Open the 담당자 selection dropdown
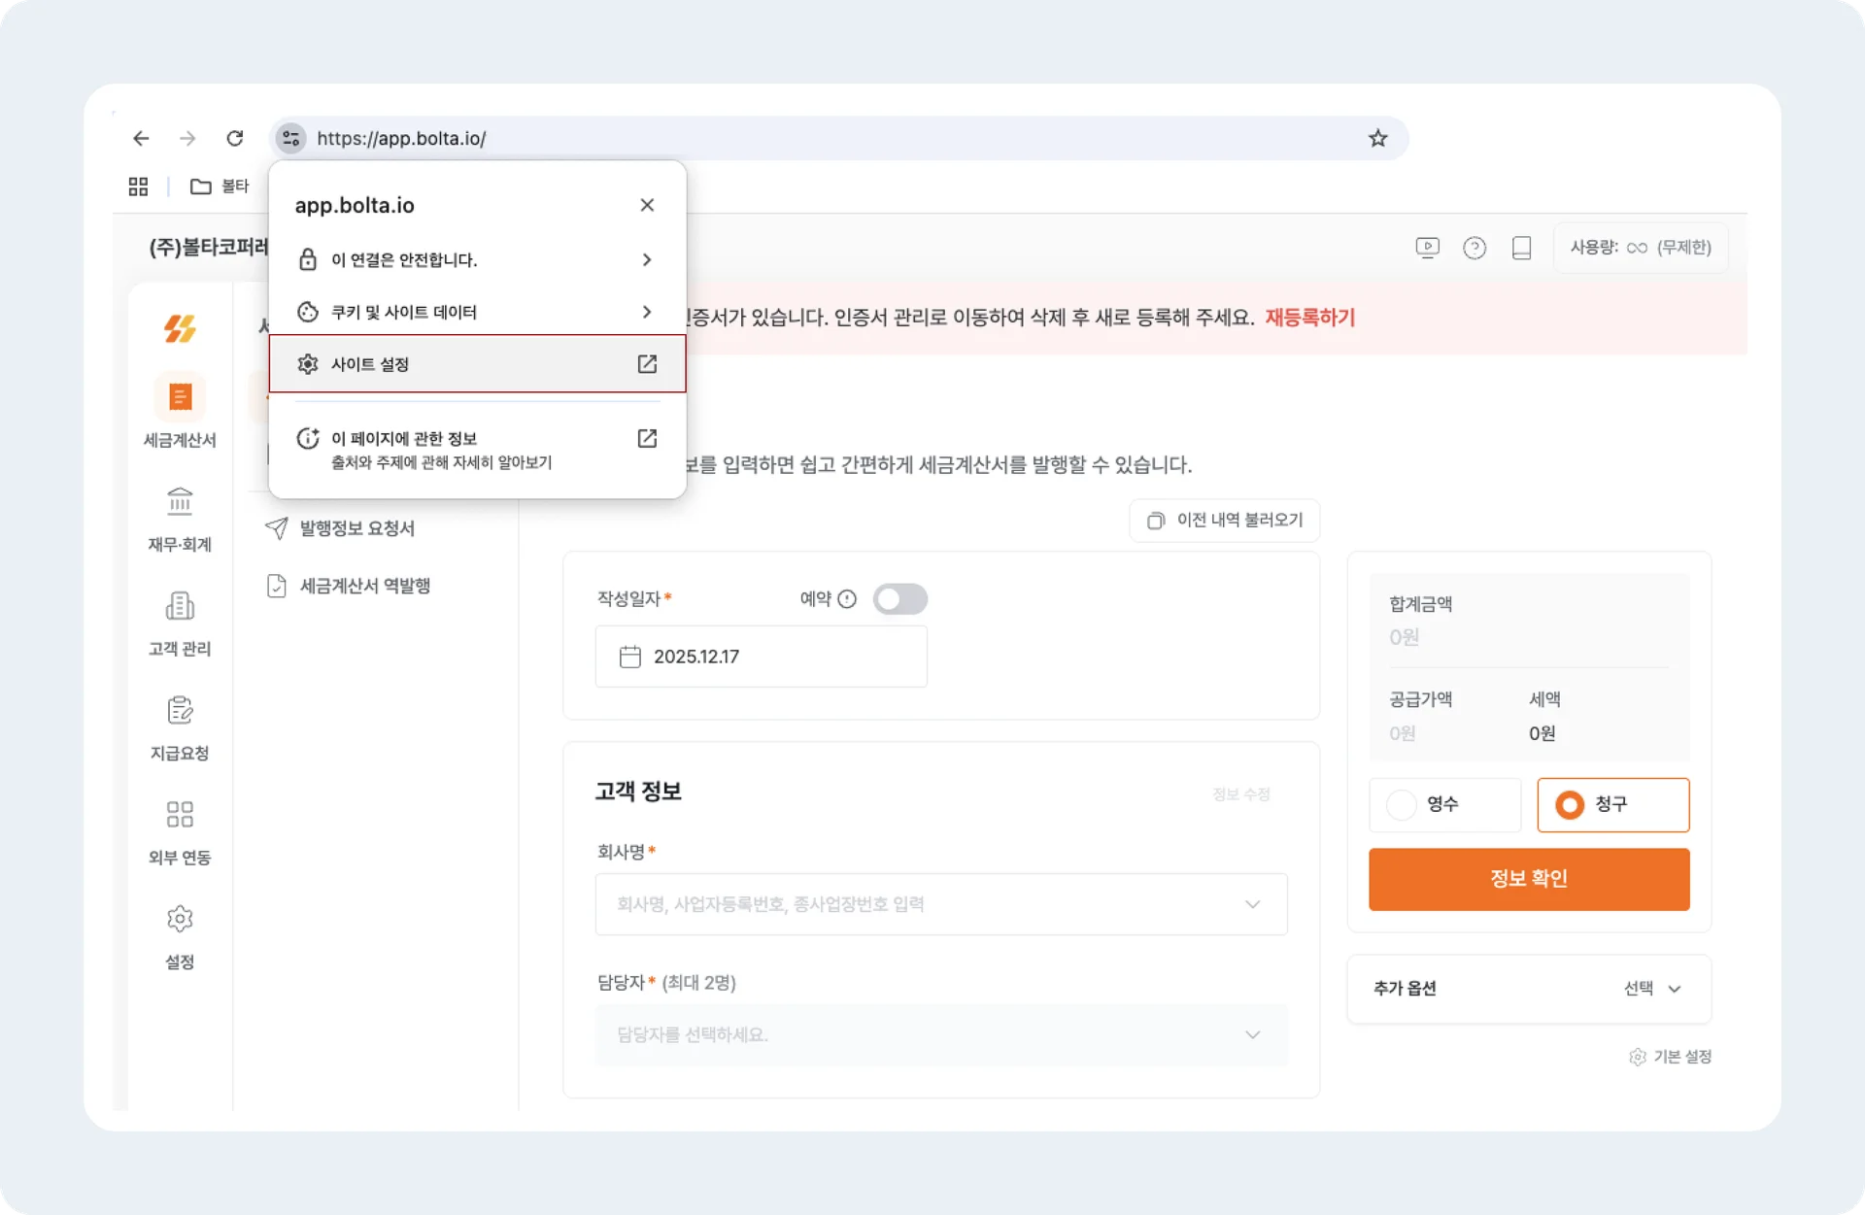The width and height of the screenshot is (1865, 1215). coord(1253,1034)
